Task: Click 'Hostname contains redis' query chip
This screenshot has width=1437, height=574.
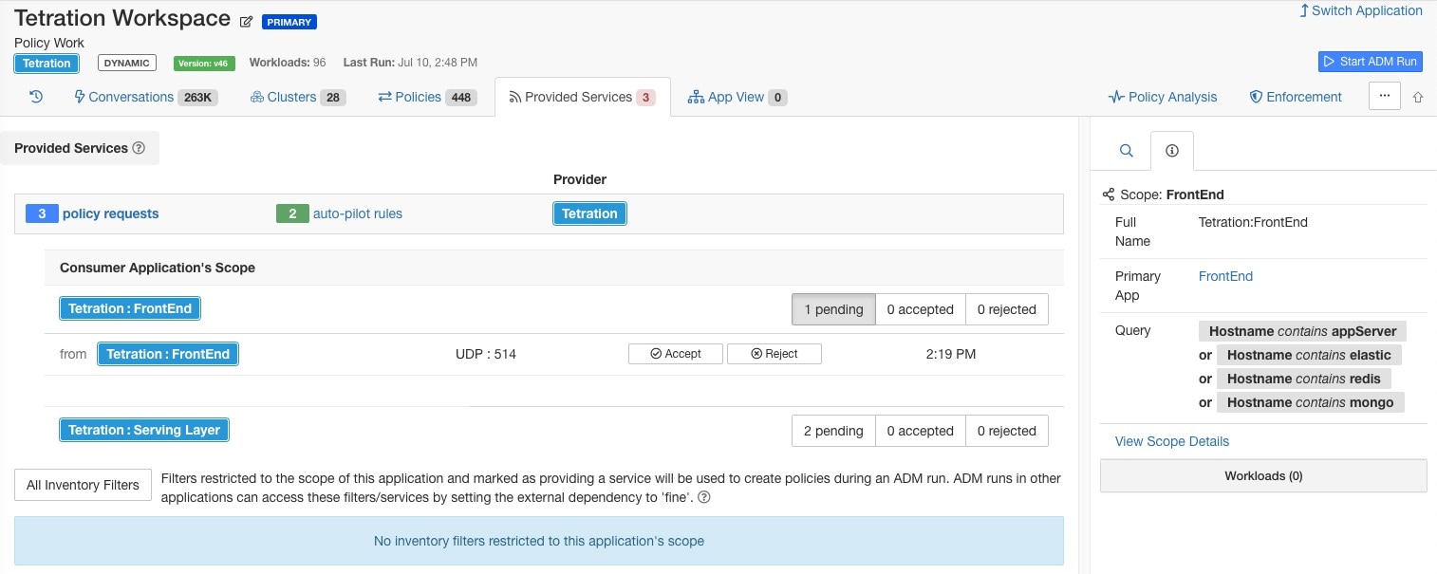Action: pos(1303,379)
